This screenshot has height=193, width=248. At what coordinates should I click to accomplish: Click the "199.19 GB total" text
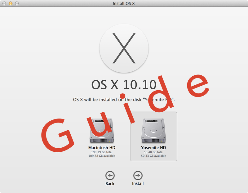coord(102,152)
